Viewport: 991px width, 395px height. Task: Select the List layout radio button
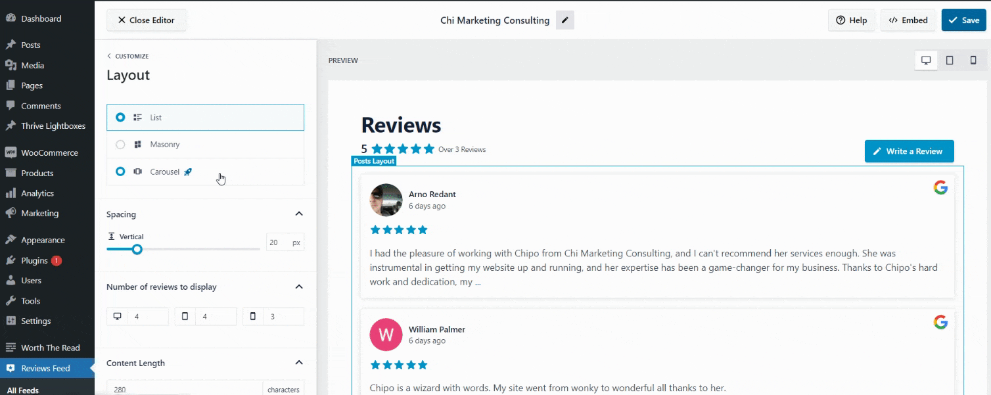point(120,118)
